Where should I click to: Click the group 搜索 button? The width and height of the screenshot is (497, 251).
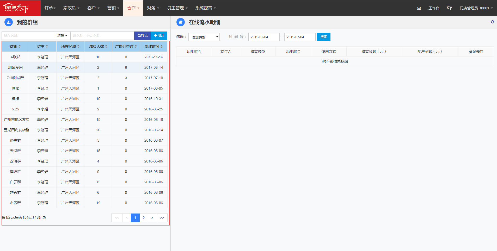[143, 36]
